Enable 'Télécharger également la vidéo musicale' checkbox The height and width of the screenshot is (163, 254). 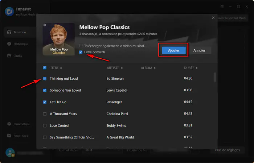point(81,46)
